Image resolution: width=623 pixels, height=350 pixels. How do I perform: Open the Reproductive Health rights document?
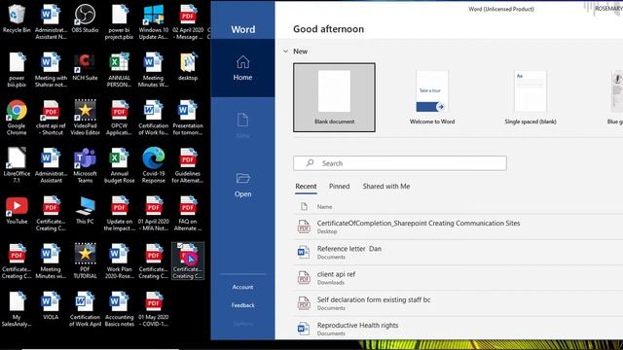(x=458, y=329)
